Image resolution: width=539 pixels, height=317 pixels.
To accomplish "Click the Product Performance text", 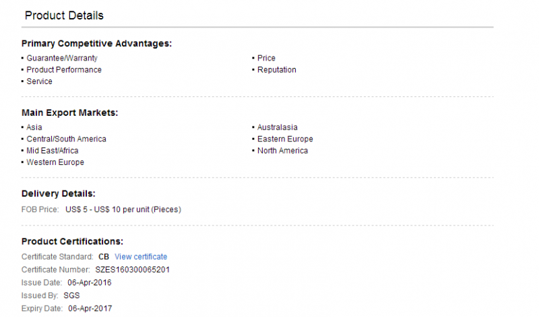I will point(64,70).
